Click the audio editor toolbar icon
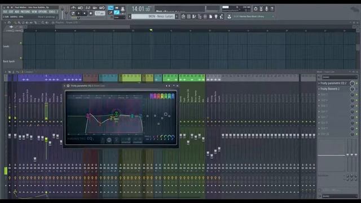The width and height of the screenshot is (361, 203). pos(261,9)
